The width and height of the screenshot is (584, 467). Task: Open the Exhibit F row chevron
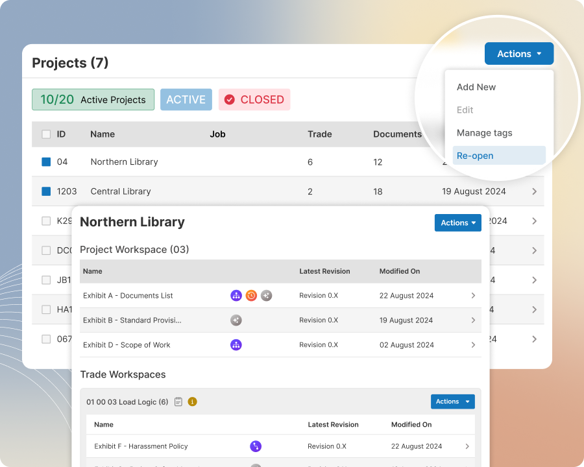pos(467,446)
